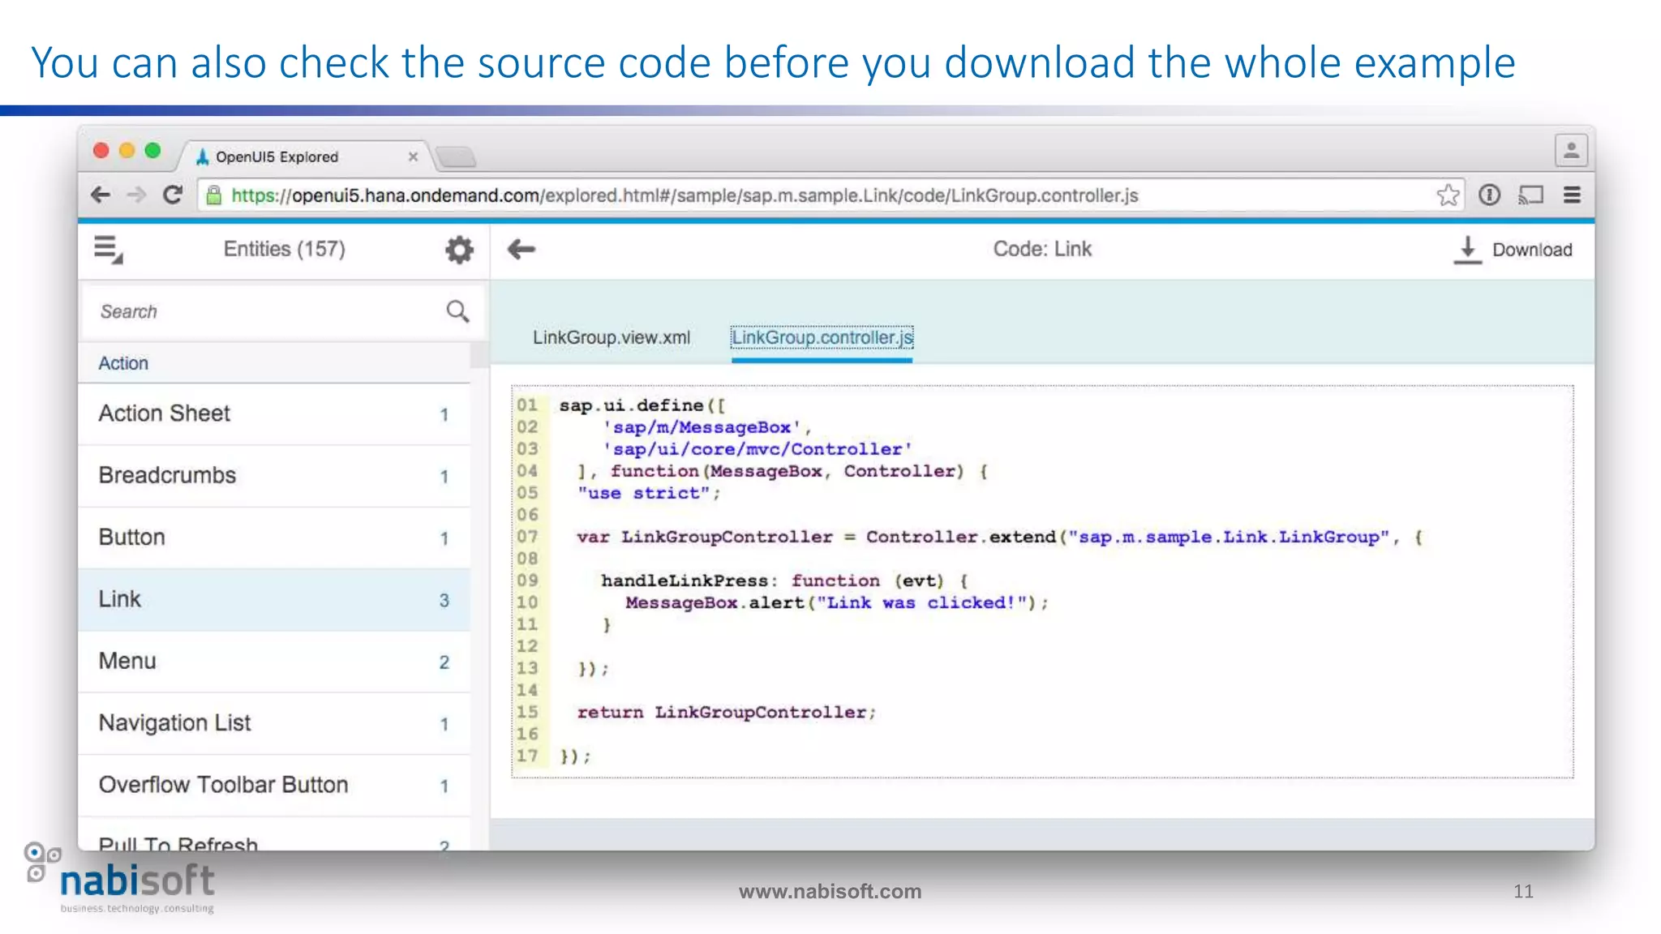Click count 2 beside Menu

coord(444,662)
